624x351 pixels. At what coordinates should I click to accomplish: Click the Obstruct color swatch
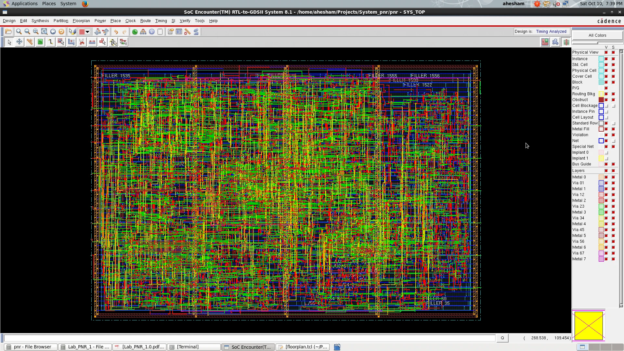coord(601,100)
